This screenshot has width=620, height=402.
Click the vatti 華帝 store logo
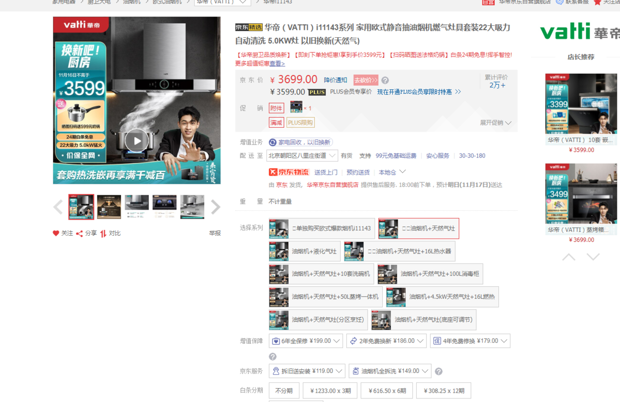click(x=580, y=32)
